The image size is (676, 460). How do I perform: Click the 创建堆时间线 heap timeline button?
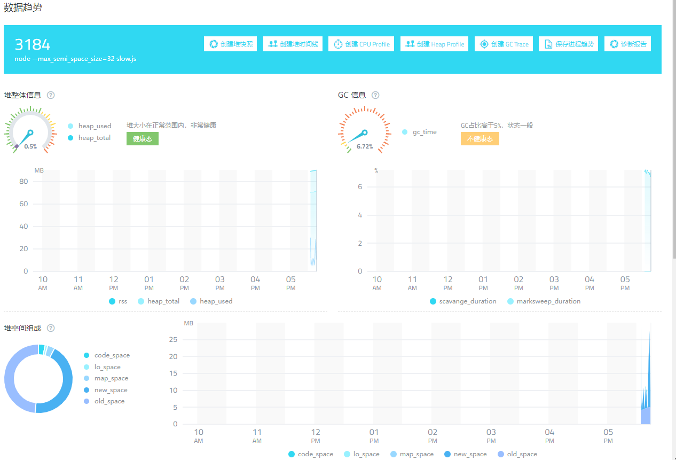tap(293, 44)
